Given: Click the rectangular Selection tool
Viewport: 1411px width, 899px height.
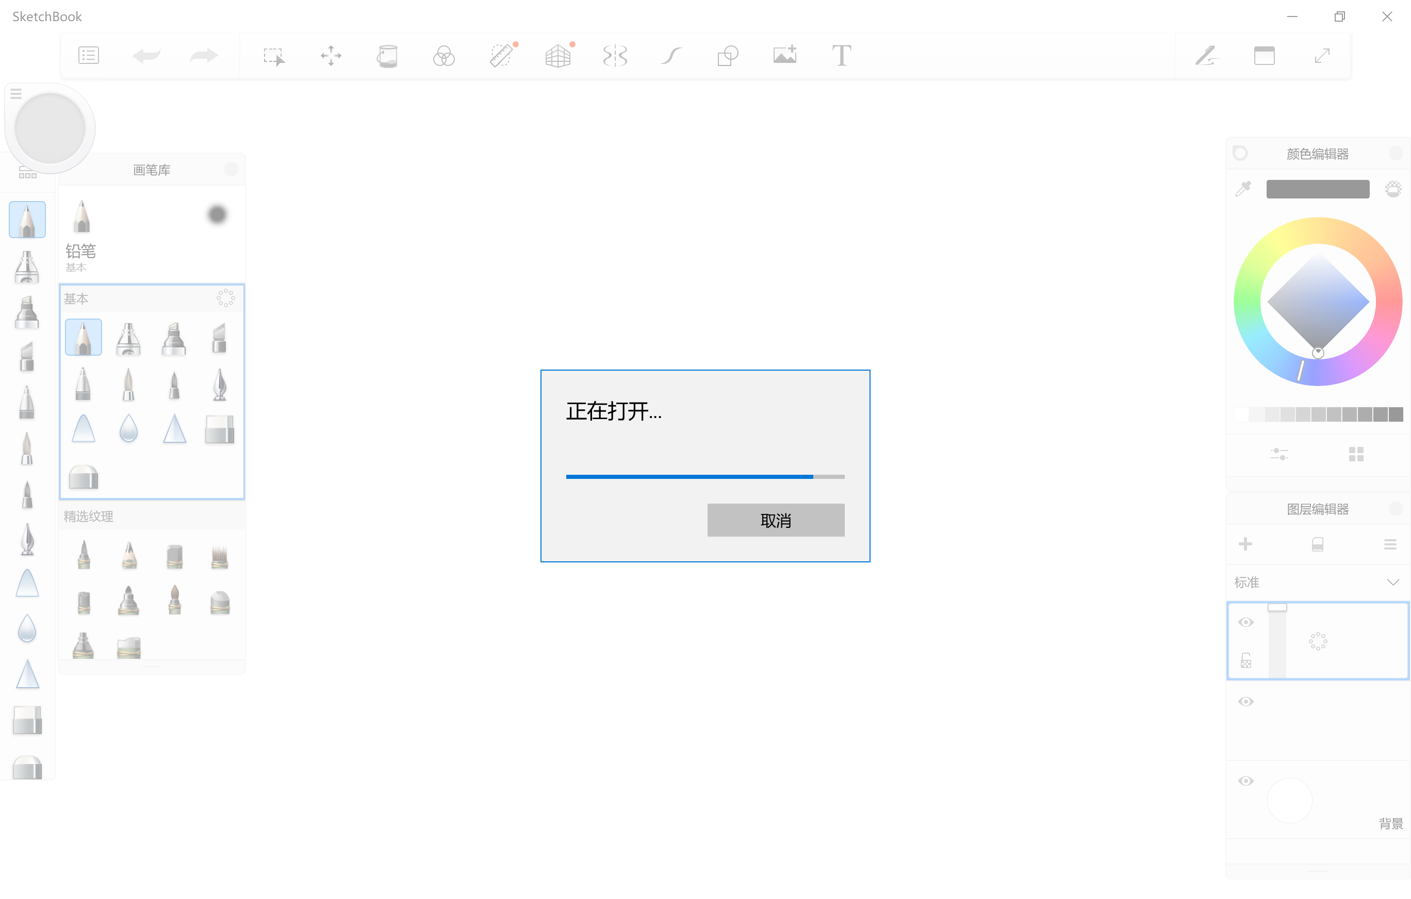Looking at the screenshot, I should pyautogui.click(x=274, y=56).
